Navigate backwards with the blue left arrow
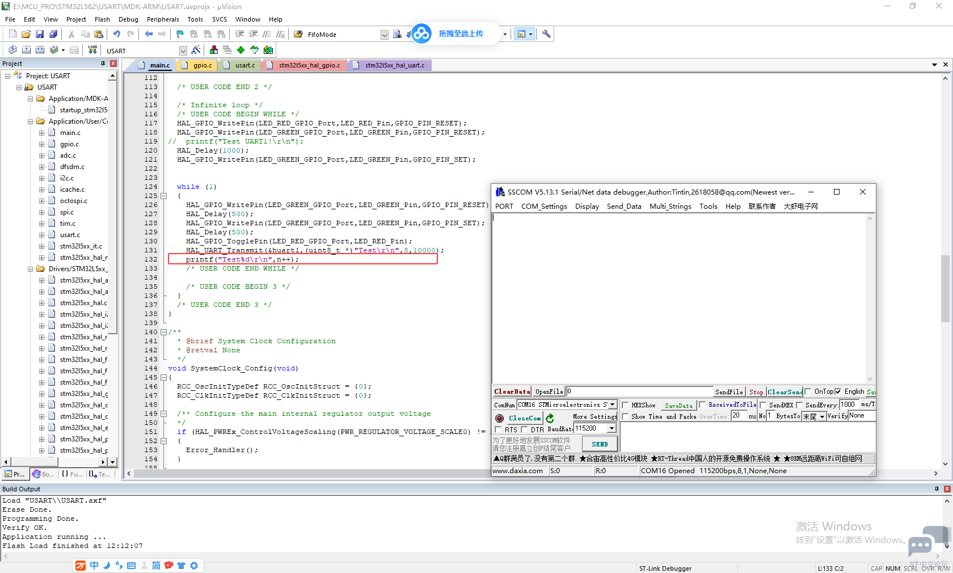Viewport: 953px width, 573px height. click(149, 34)
